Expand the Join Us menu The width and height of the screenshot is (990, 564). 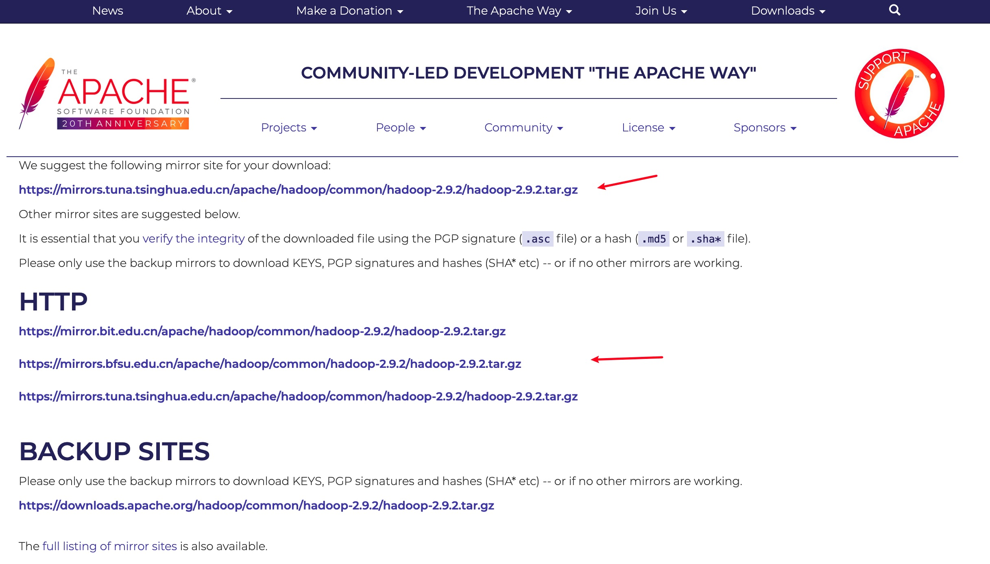[661, 11]
